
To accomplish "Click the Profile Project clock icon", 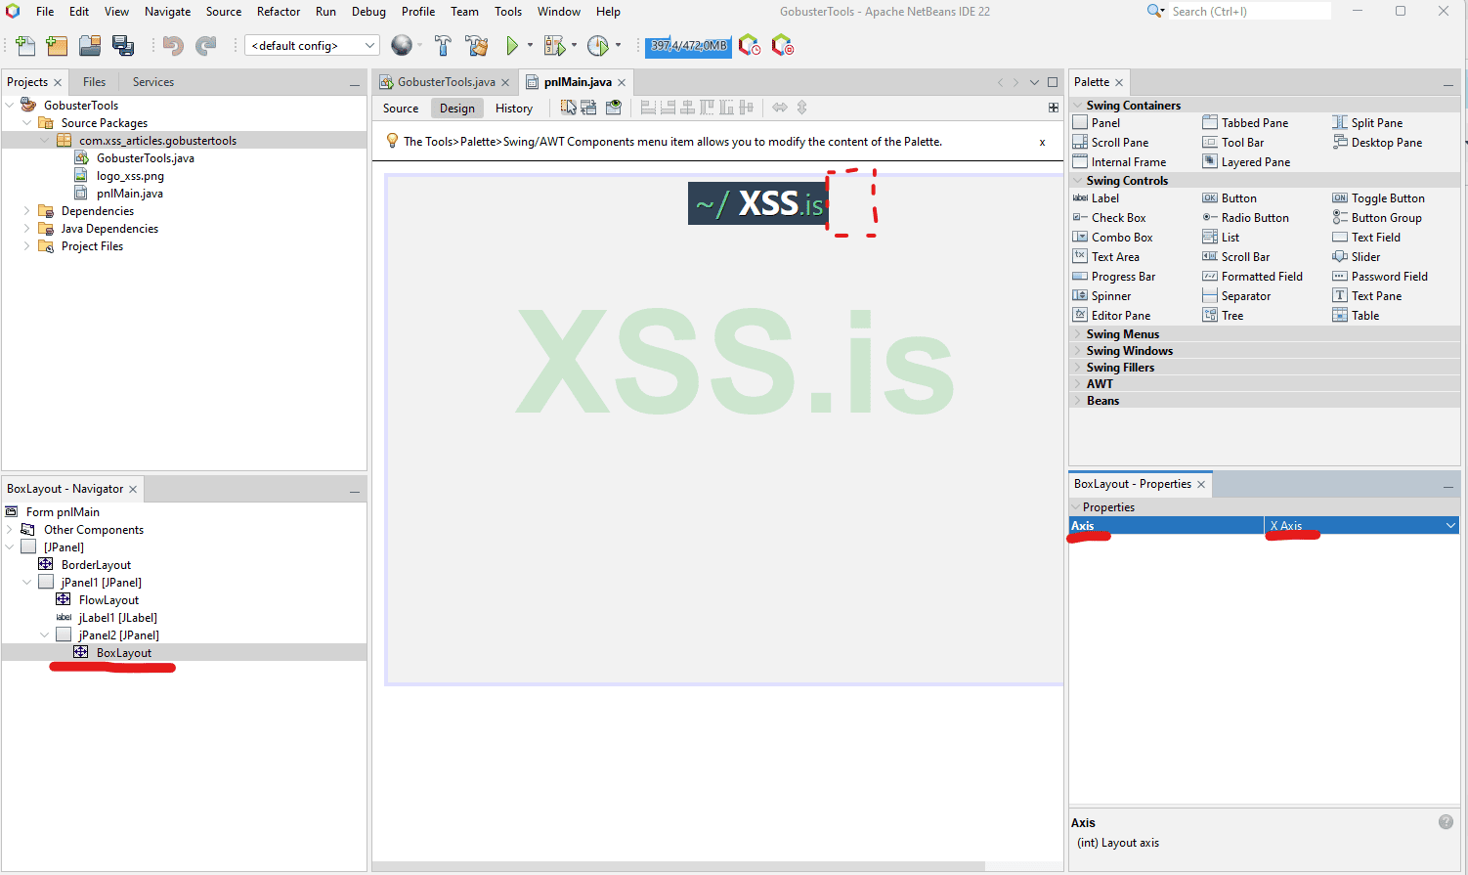I will [x=598, y=45].
